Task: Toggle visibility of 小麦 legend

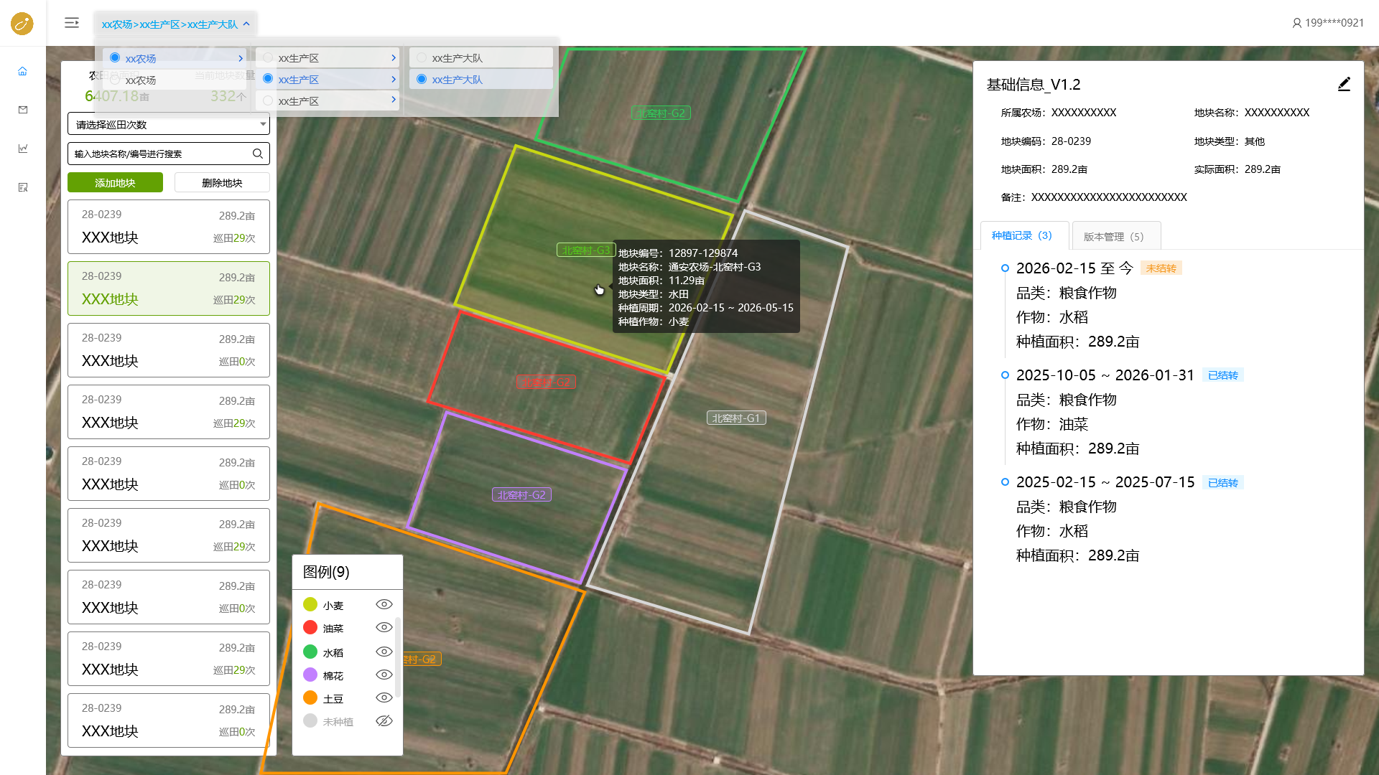Action: (x=384, y=604)
